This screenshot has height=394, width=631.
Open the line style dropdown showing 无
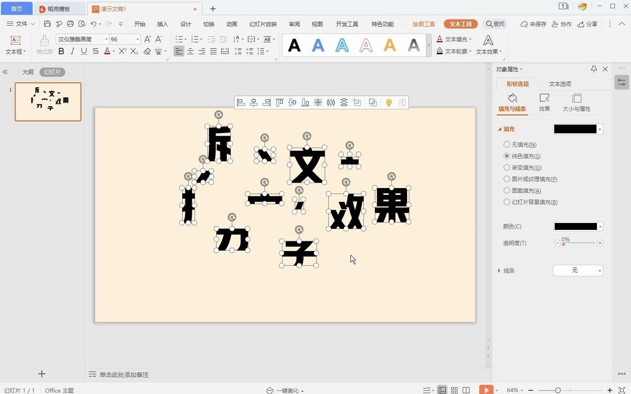(578, 270)
